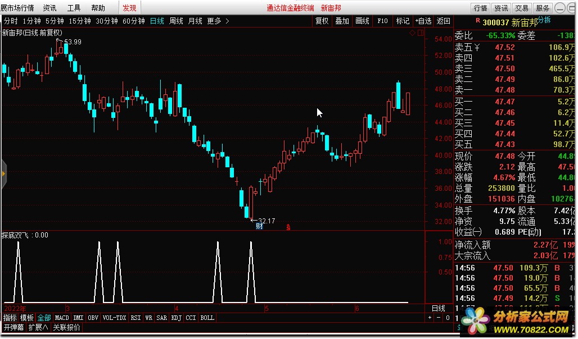Select the 1分钟 period
The width and height of the screenshot is (578, 339).
(31, 21)
